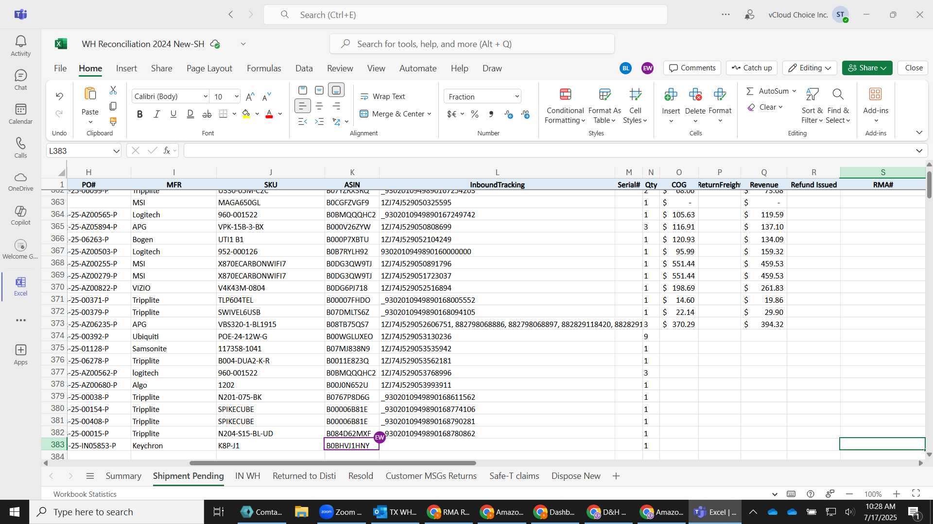The height and width of the screenshot is (524, 933).
Task: Click the green Share button
Action: 867,68
